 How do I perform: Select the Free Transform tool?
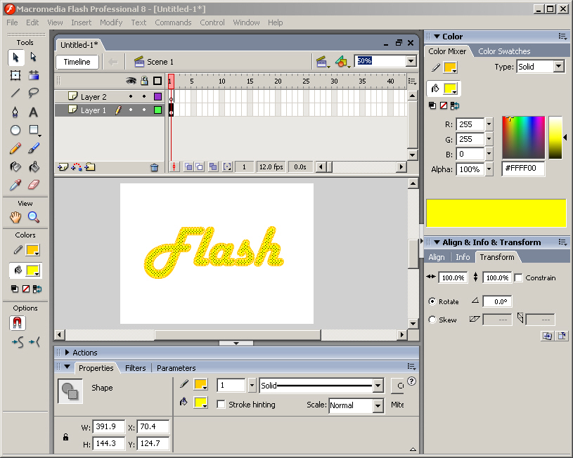click(14, 76)
